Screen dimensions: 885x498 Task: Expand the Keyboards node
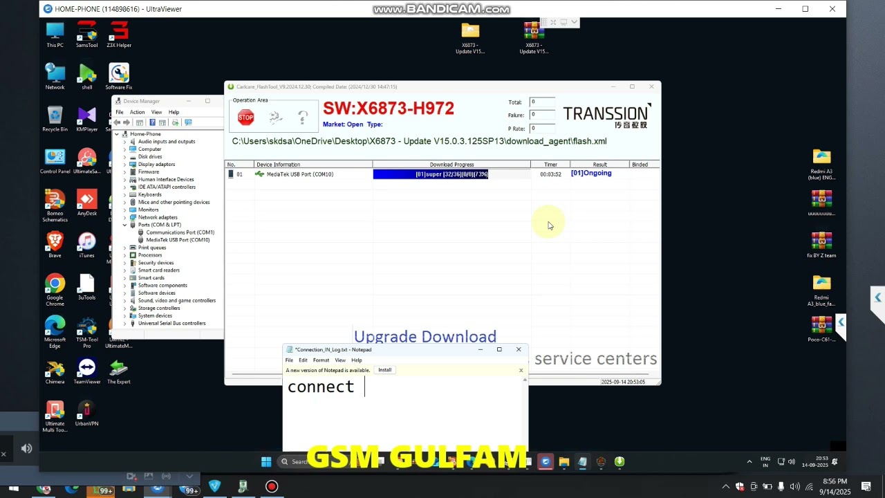[x=125, y=194]
